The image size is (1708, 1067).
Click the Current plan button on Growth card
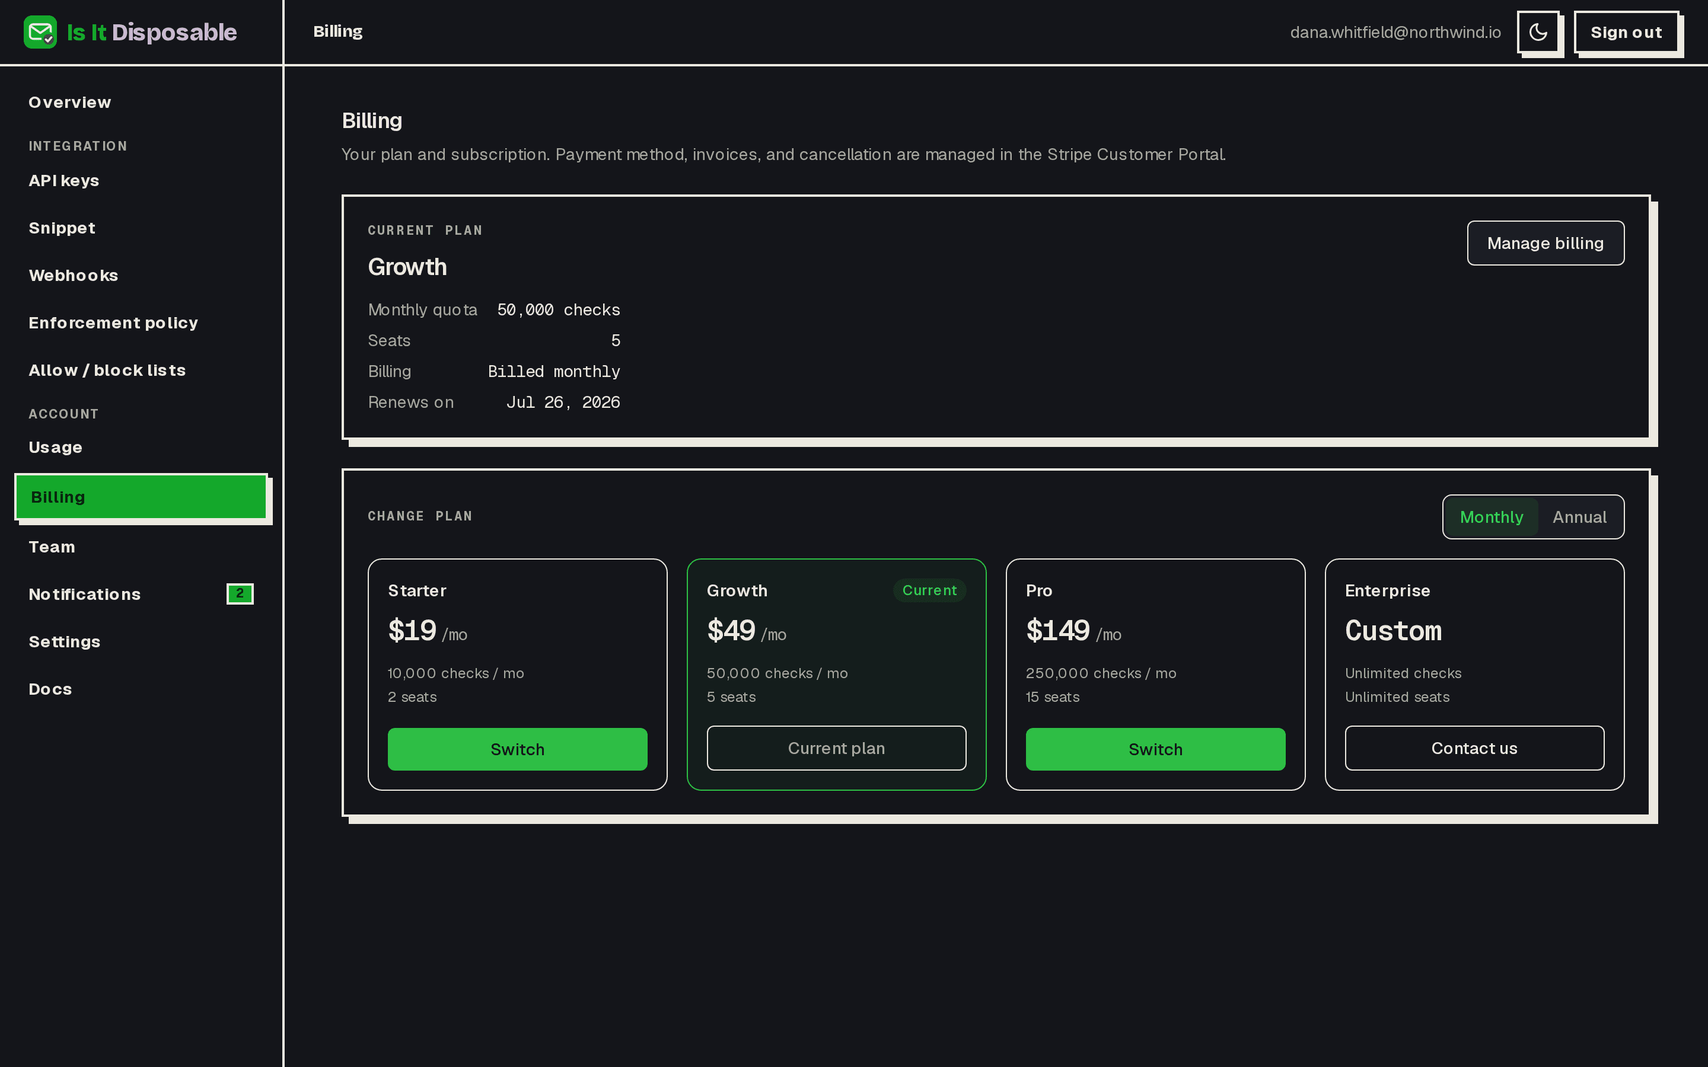pos(836,748)
